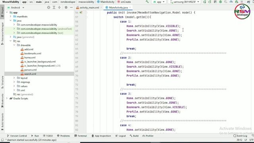Open the Bookmarks side tab
Viewport: 254px width, 143px height.
(x=2, y=100)
